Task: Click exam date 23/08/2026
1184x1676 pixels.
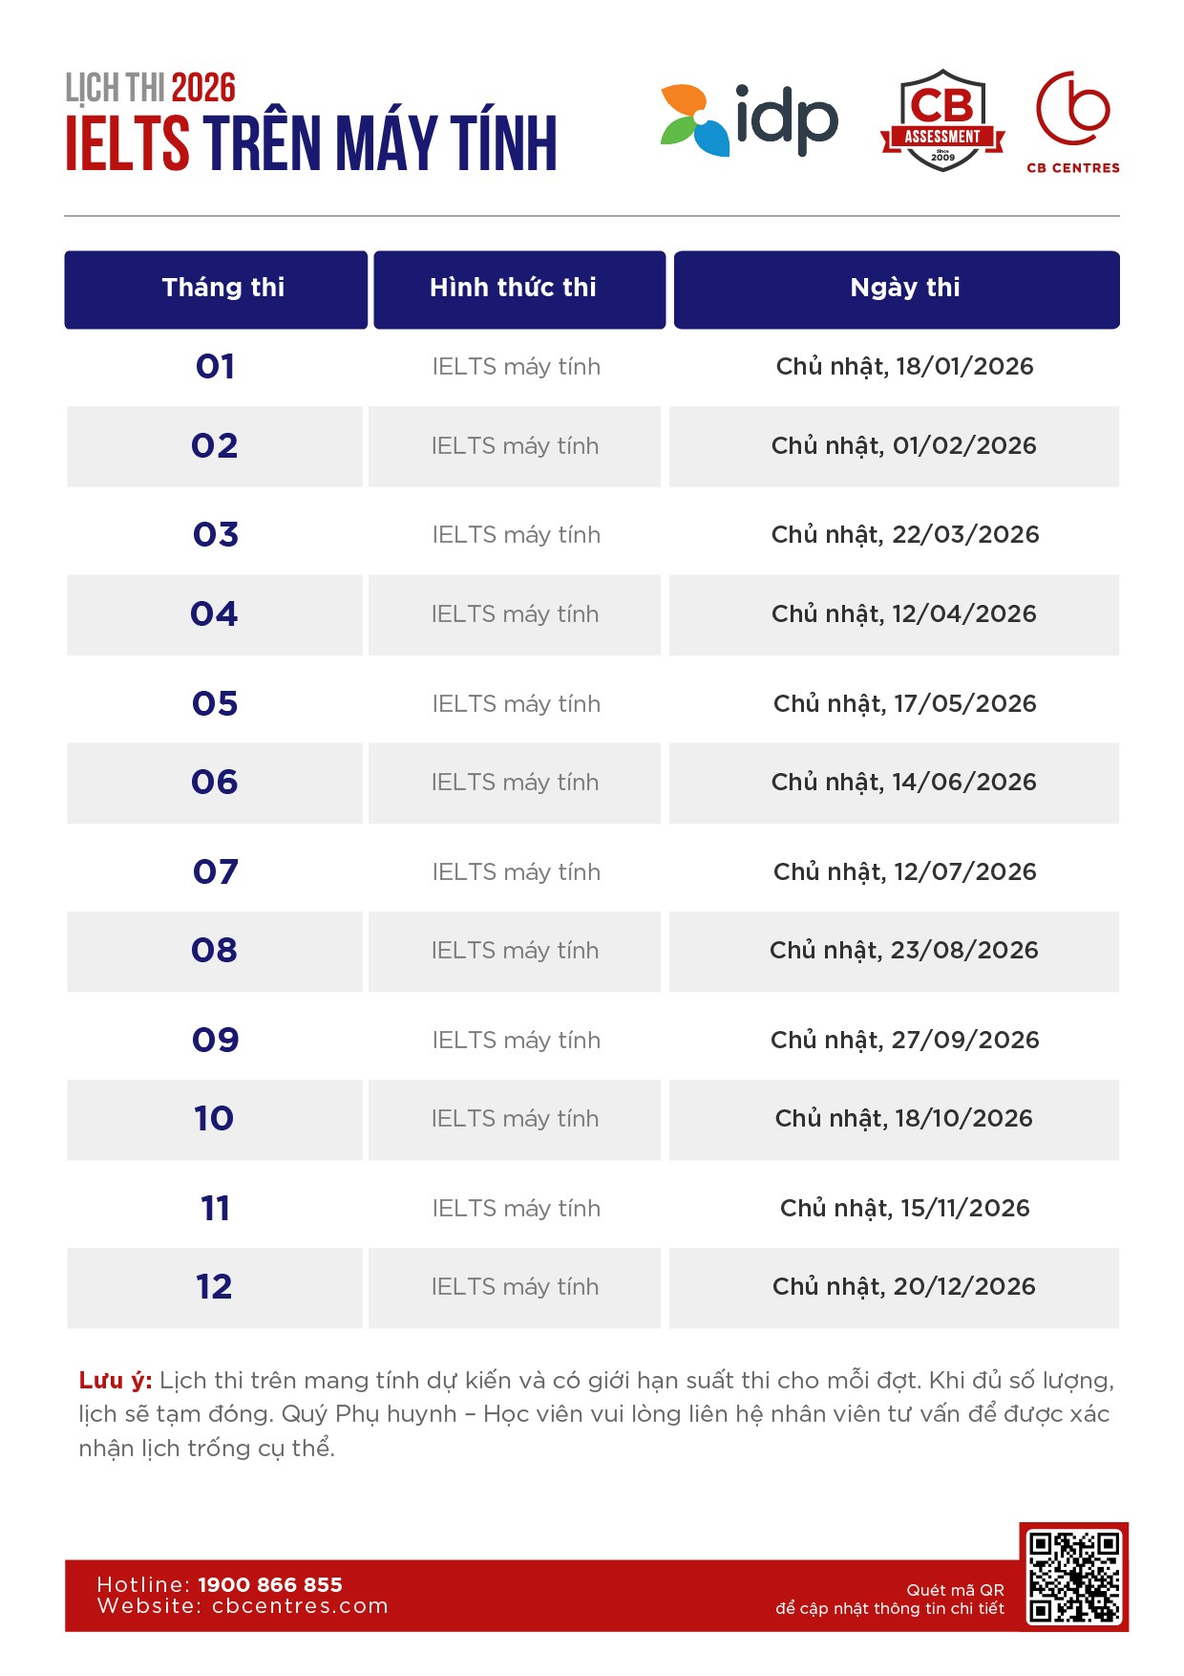Action: [903, 951]
